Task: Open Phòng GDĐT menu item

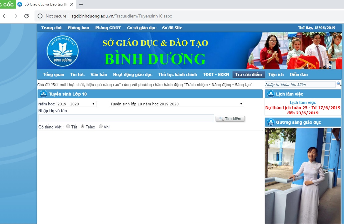Action: coord(108,28)
